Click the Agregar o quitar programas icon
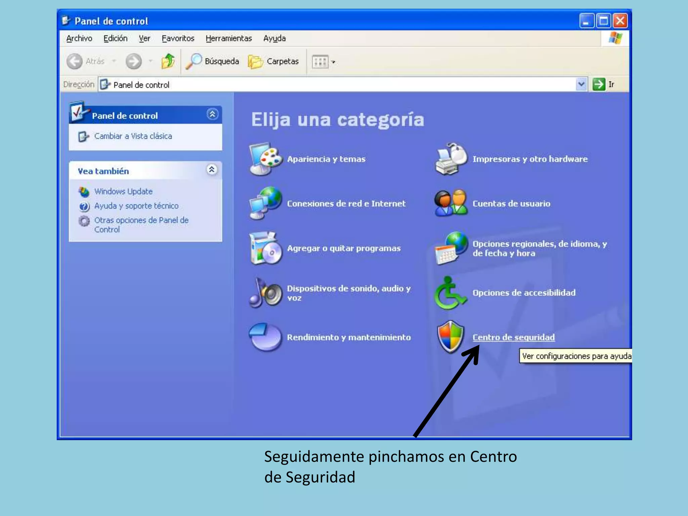This screenshot has width=688, height=516. 265,248
